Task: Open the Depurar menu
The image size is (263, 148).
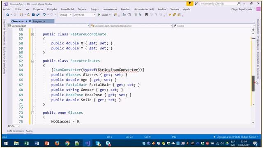Action: (82, 9)
